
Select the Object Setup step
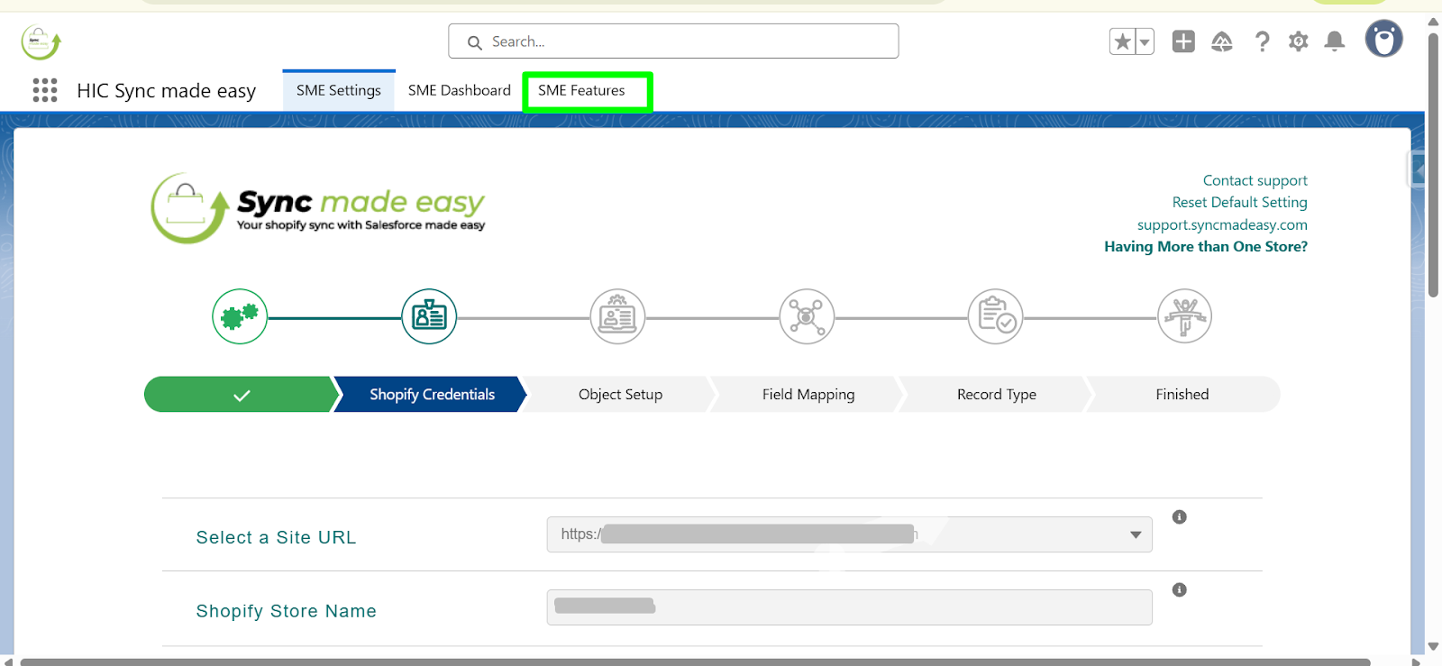pyautogui.click(x=620, y=395)
